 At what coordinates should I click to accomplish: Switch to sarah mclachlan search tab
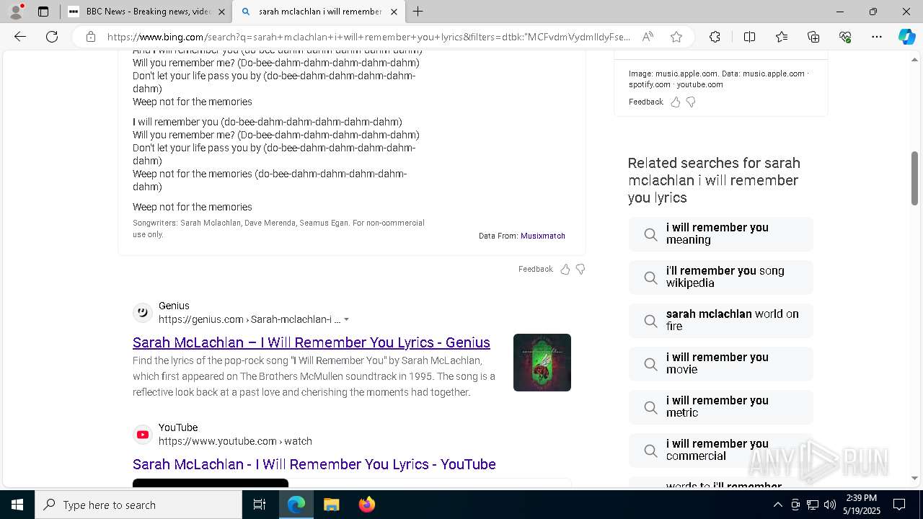tap(319, 12)
